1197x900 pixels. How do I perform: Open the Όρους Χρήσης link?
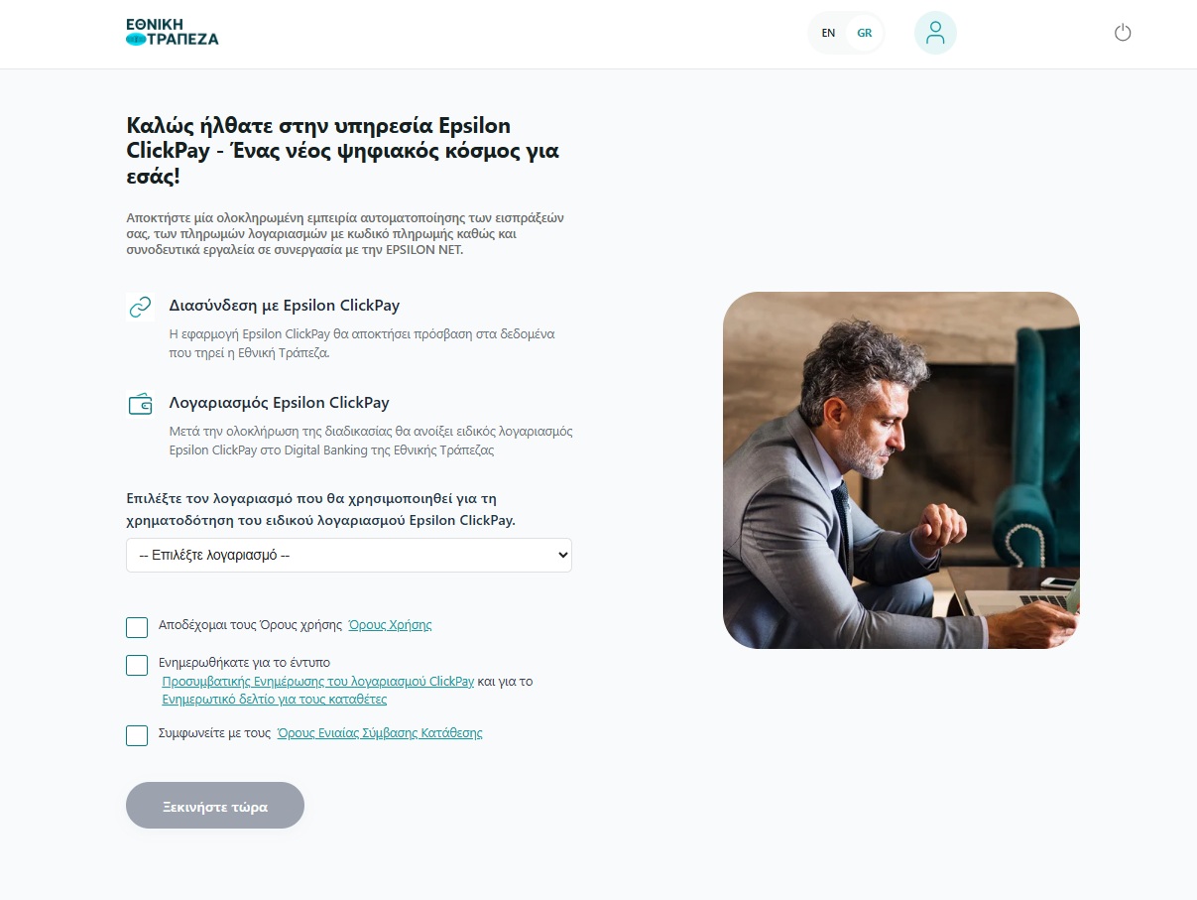click(x=390, y=625)
